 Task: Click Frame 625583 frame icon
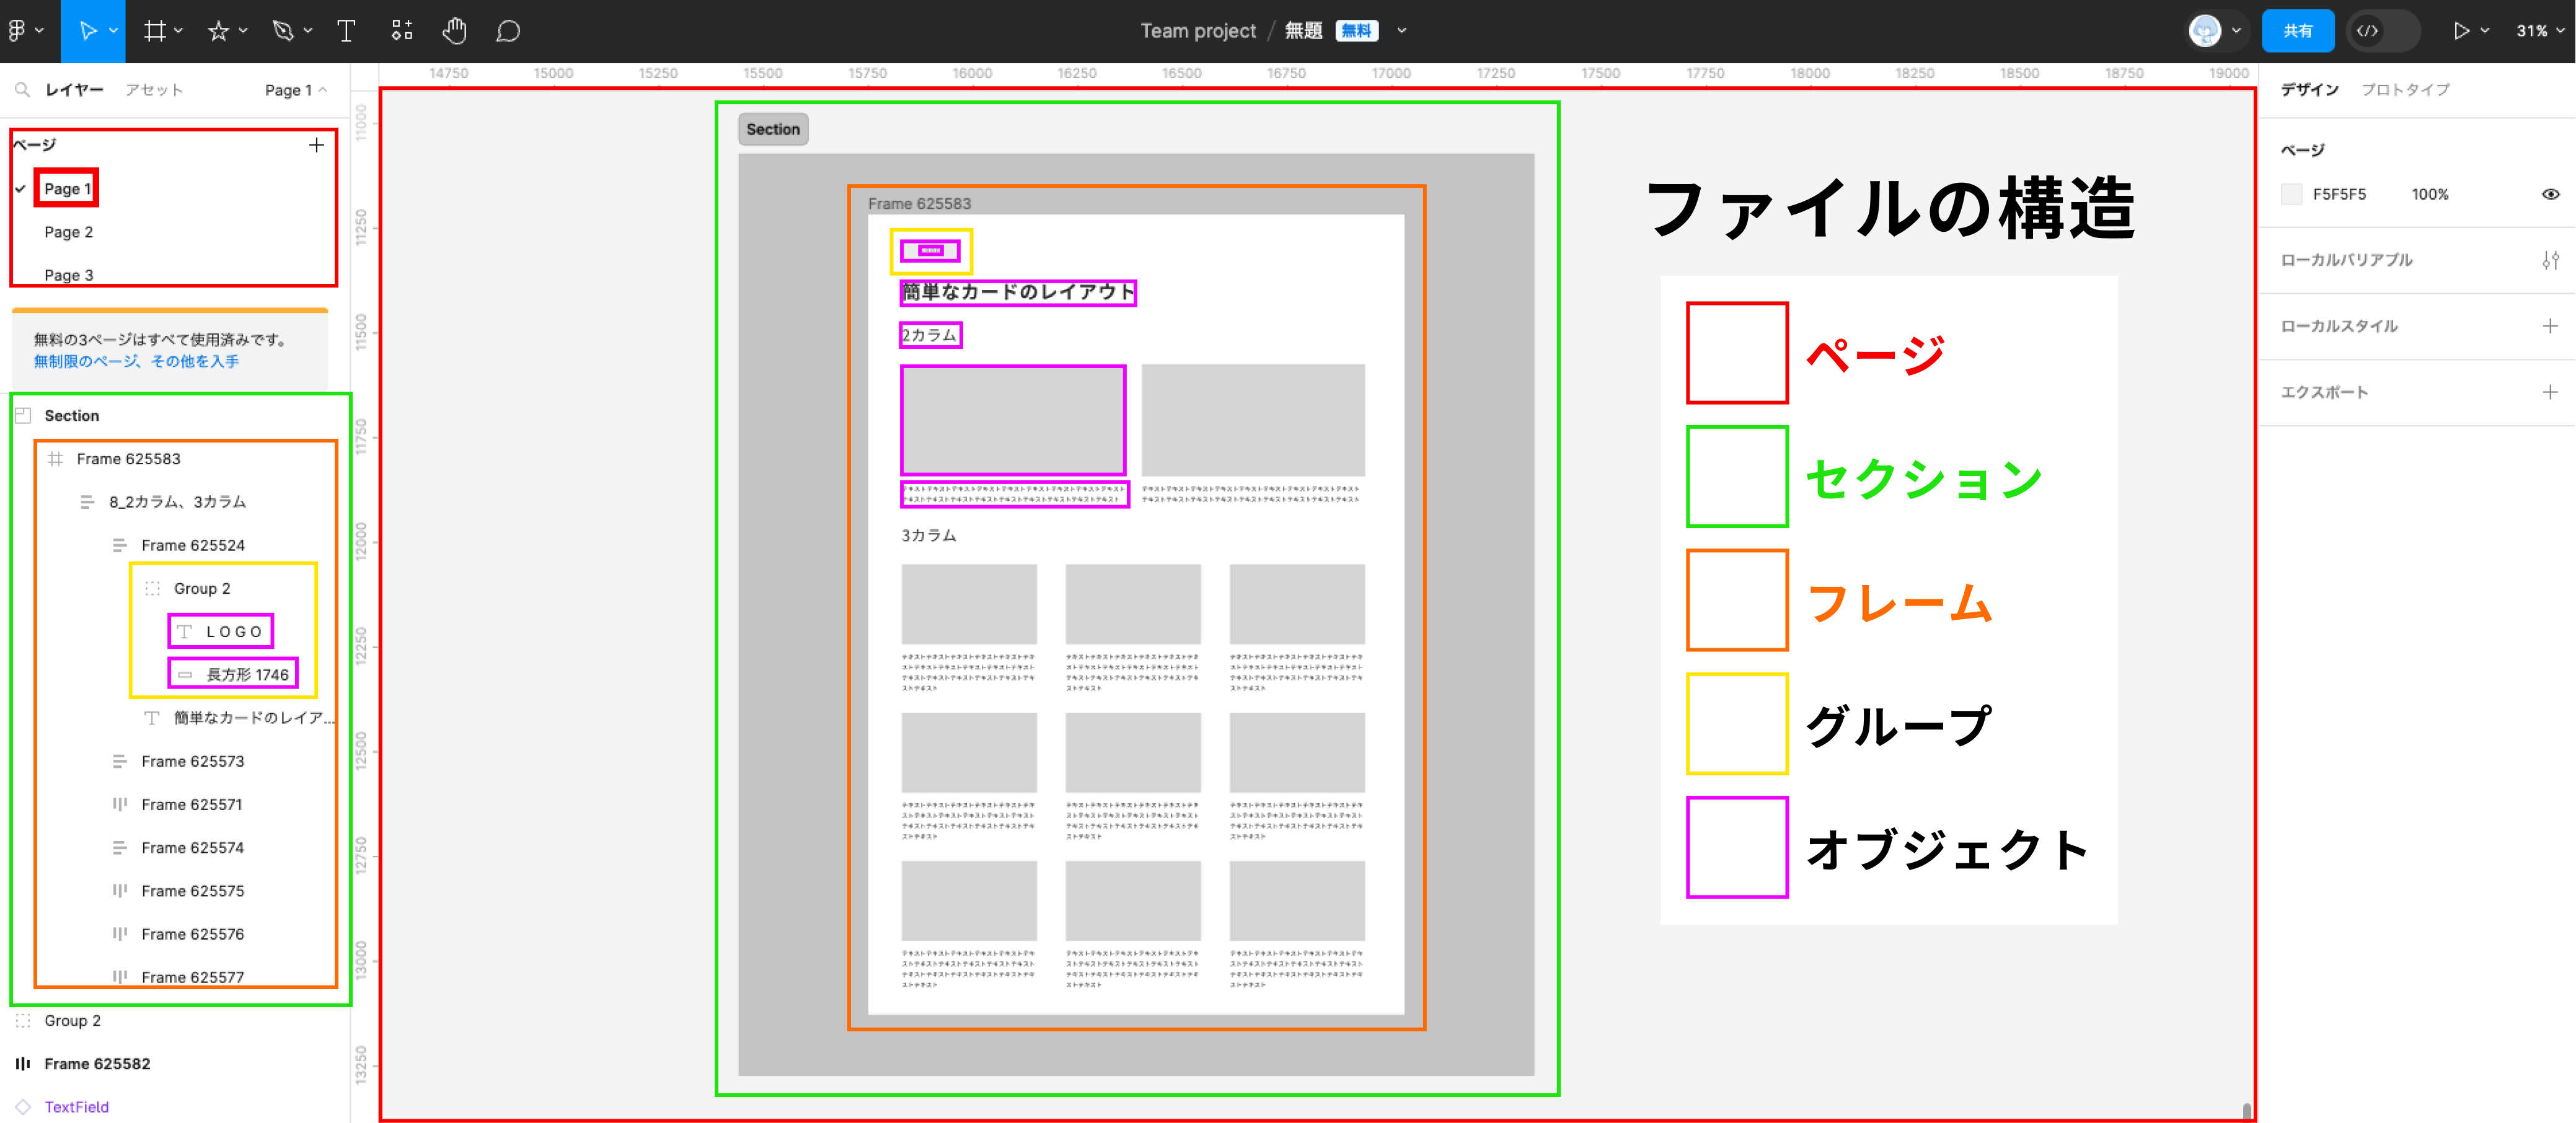56,459
